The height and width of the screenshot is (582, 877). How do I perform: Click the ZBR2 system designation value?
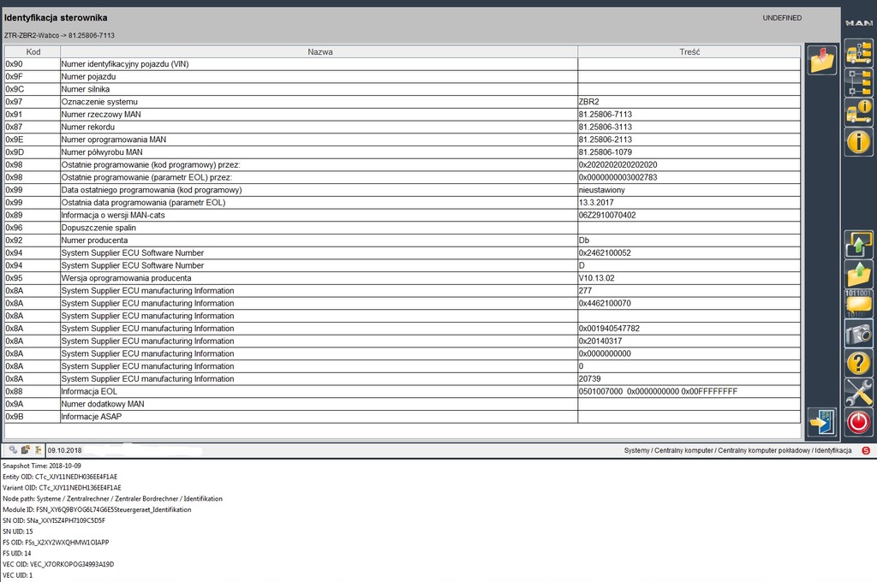tap(589, 102)
